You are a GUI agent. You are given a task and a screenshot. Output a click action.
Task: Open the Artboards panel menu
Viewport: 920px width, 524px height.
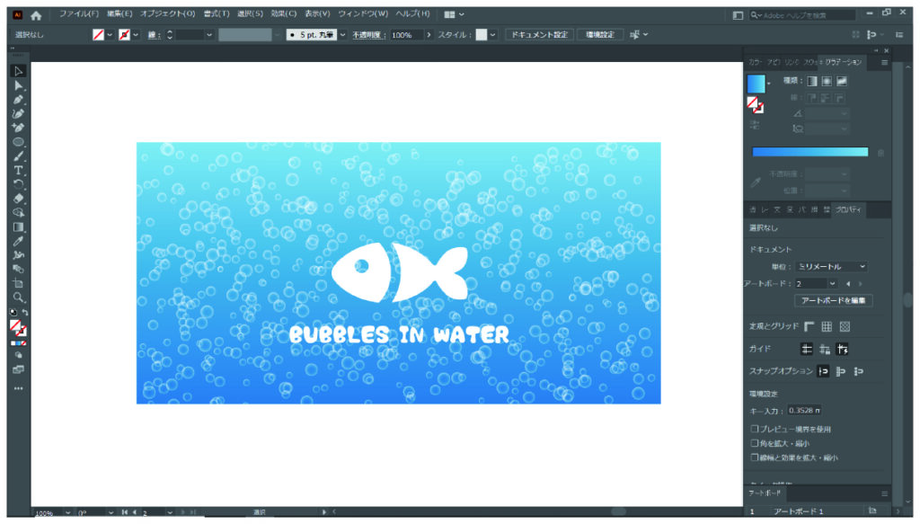click(x=884, y=493)
